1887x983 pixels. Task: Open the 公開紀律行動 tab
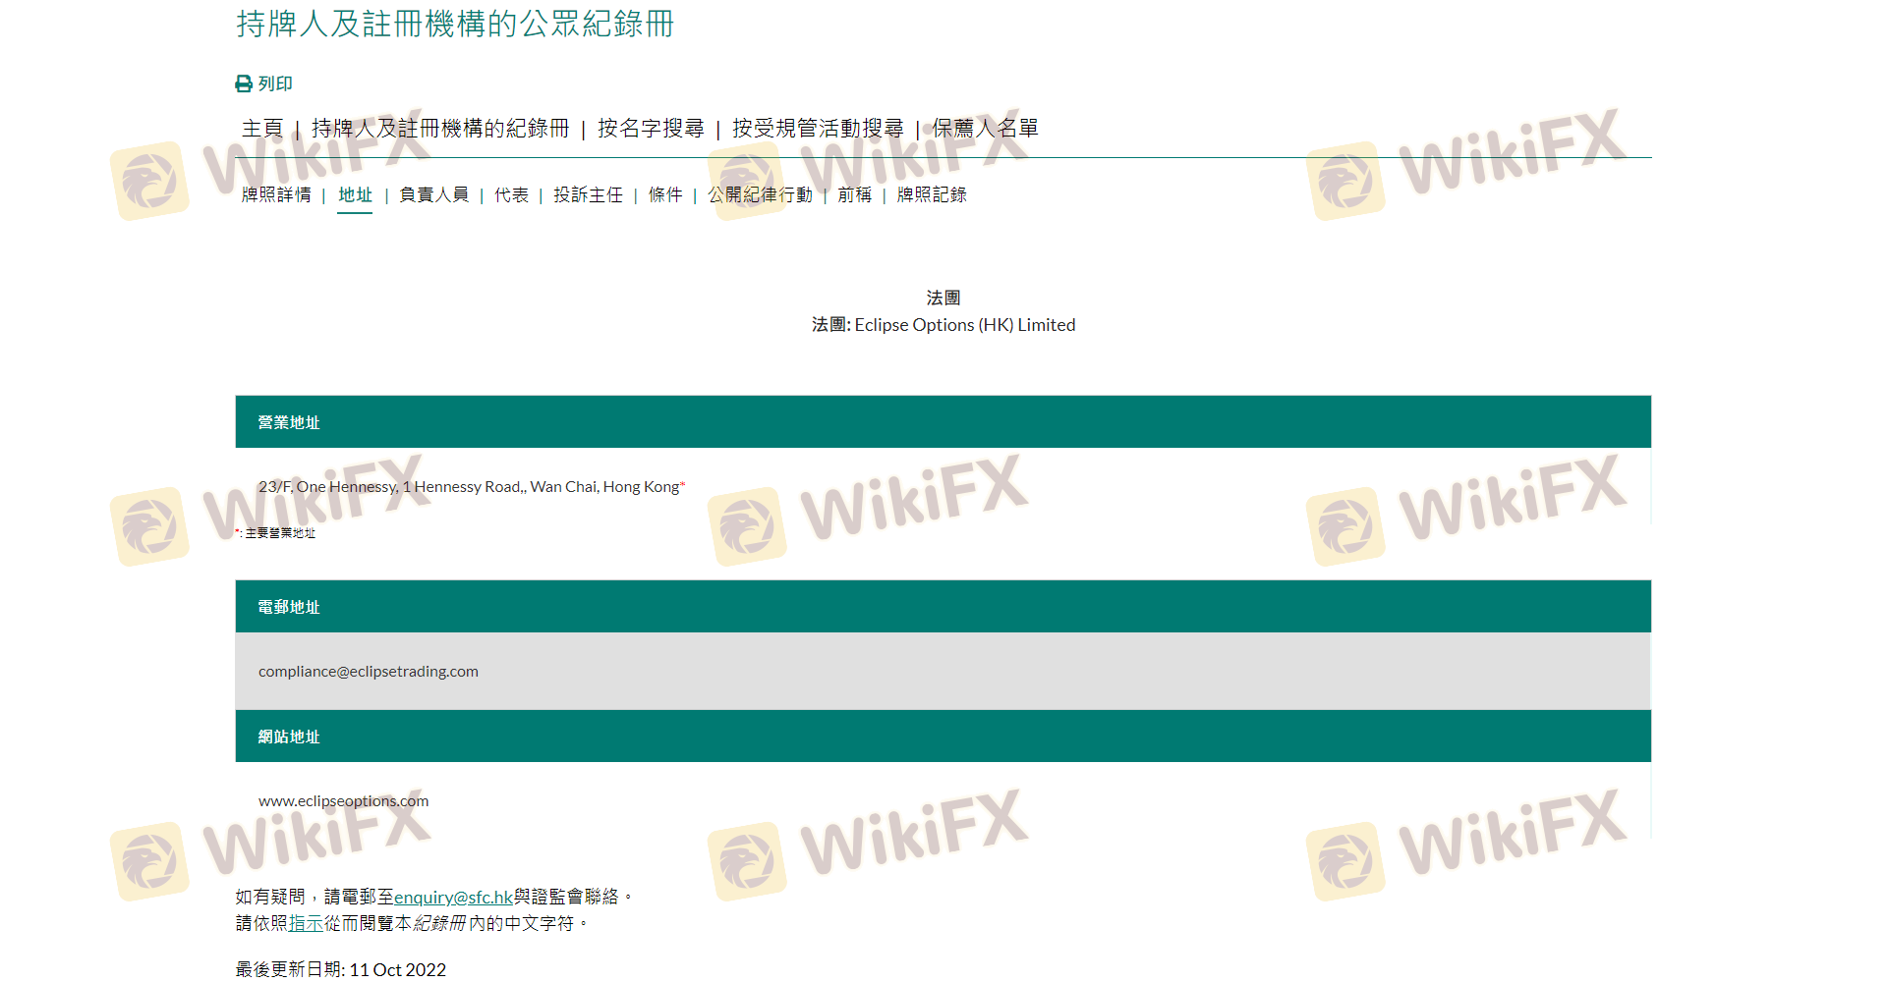(x=761, y=195)
